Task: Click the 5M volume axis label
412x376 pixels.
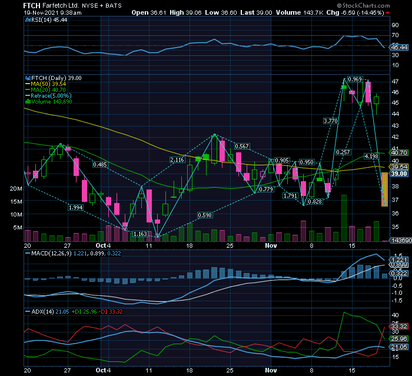Action: point(18,228)
